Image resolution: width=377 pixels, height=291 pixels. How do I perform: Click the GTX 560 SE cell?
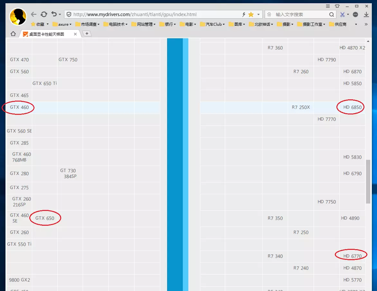point(19,131)
